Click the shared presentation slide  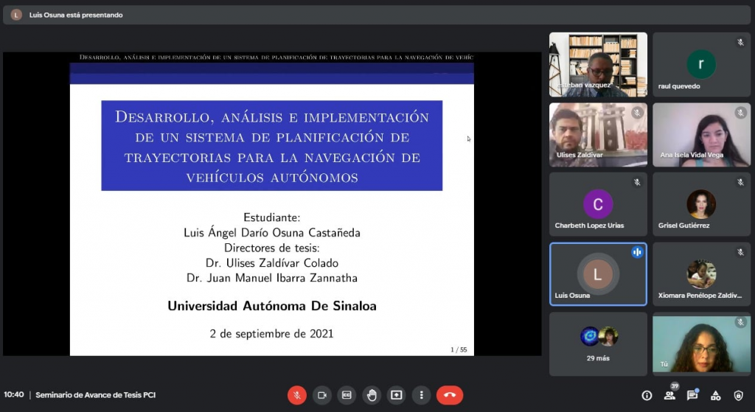pyautogui.click(x=272, y=204)
